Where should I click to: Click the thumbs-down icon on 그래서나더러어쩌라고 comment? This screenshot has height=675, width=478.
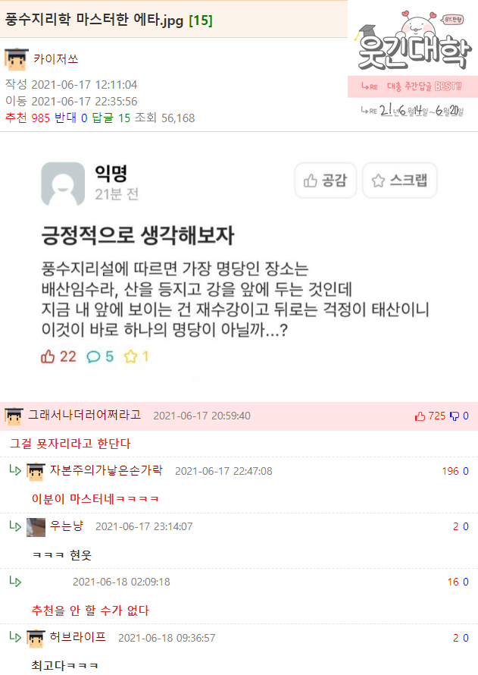click(x=455, y=416)
